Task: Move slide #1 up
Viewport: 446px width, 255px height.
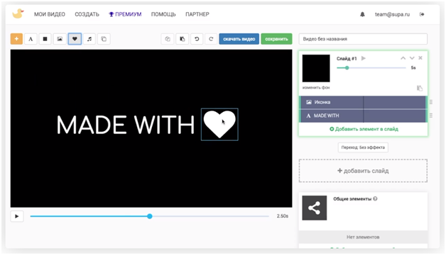Action: click(403, 58)
